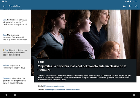Follow the Opinión link El feminismo en palabras de Jo
The image size is (140, 98).
[54, 86]
